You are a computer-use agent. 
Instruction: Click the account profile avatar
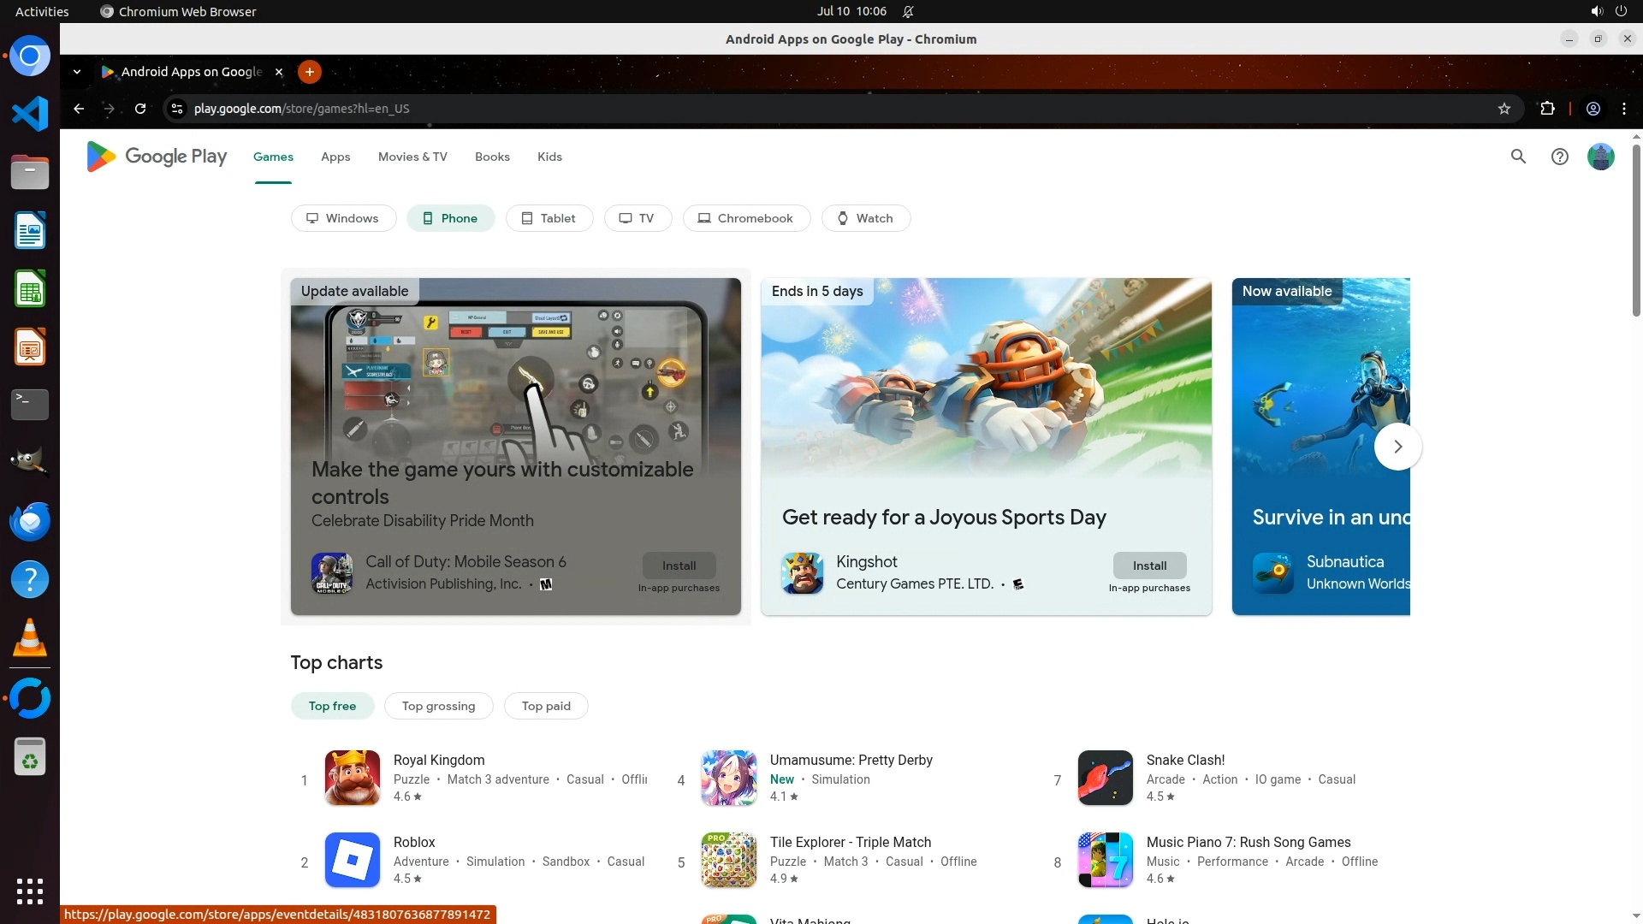tap(1600, 157)
